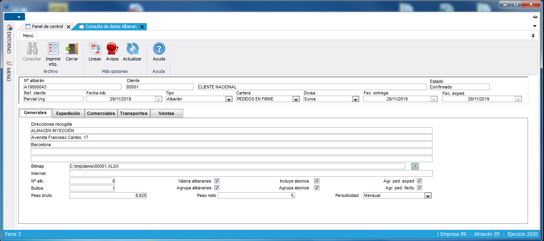Open the Divisa dropdown
The image size is (544, 241).
coord(355,99)
